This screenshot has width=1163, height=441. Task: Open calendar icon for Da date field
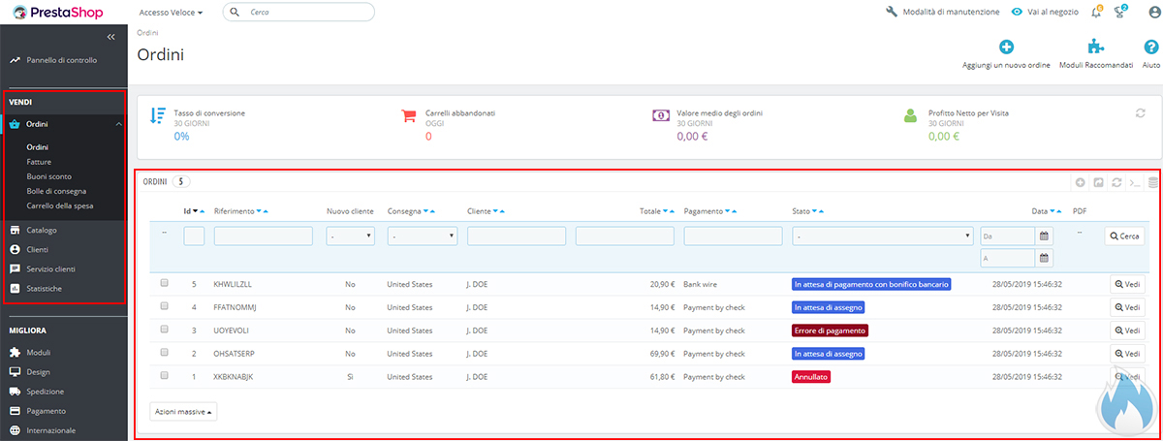(1044, 236)
